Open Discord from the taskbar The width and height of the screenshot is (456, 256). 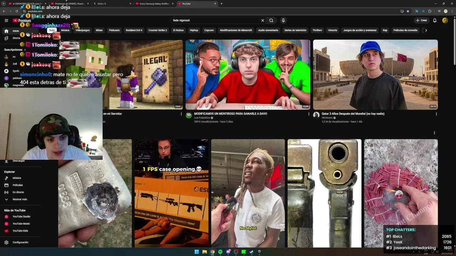(x=228, y=252)
